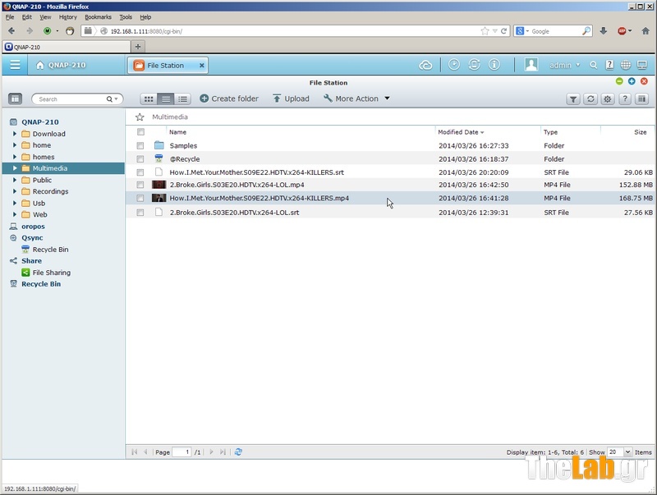
Task: Open the remote connection icon in toolbar
Action: click(x=642, y=99)
